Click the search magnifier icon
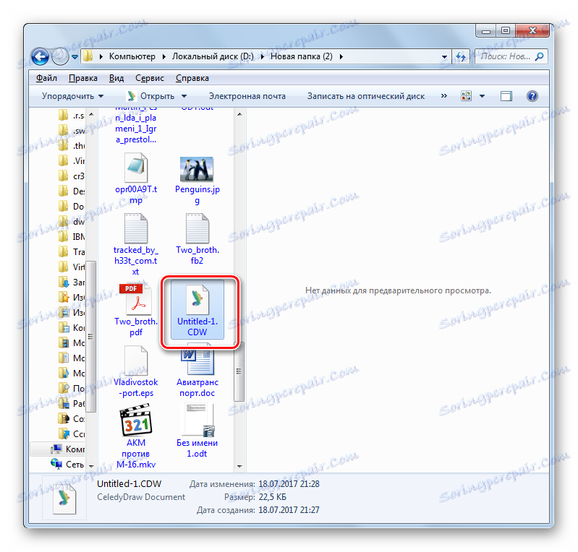This screenshot has height=552, width=578. click(x=539, y=56)
